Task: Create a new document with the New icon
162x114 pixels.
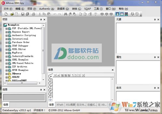Action: click(6, 14)
